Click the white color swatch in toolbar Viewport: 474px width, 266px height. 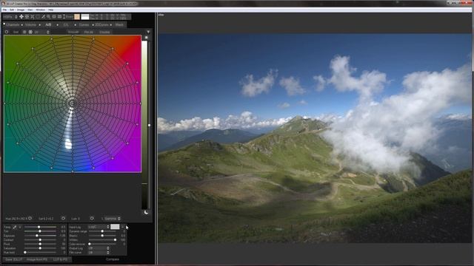coord(85,16)
